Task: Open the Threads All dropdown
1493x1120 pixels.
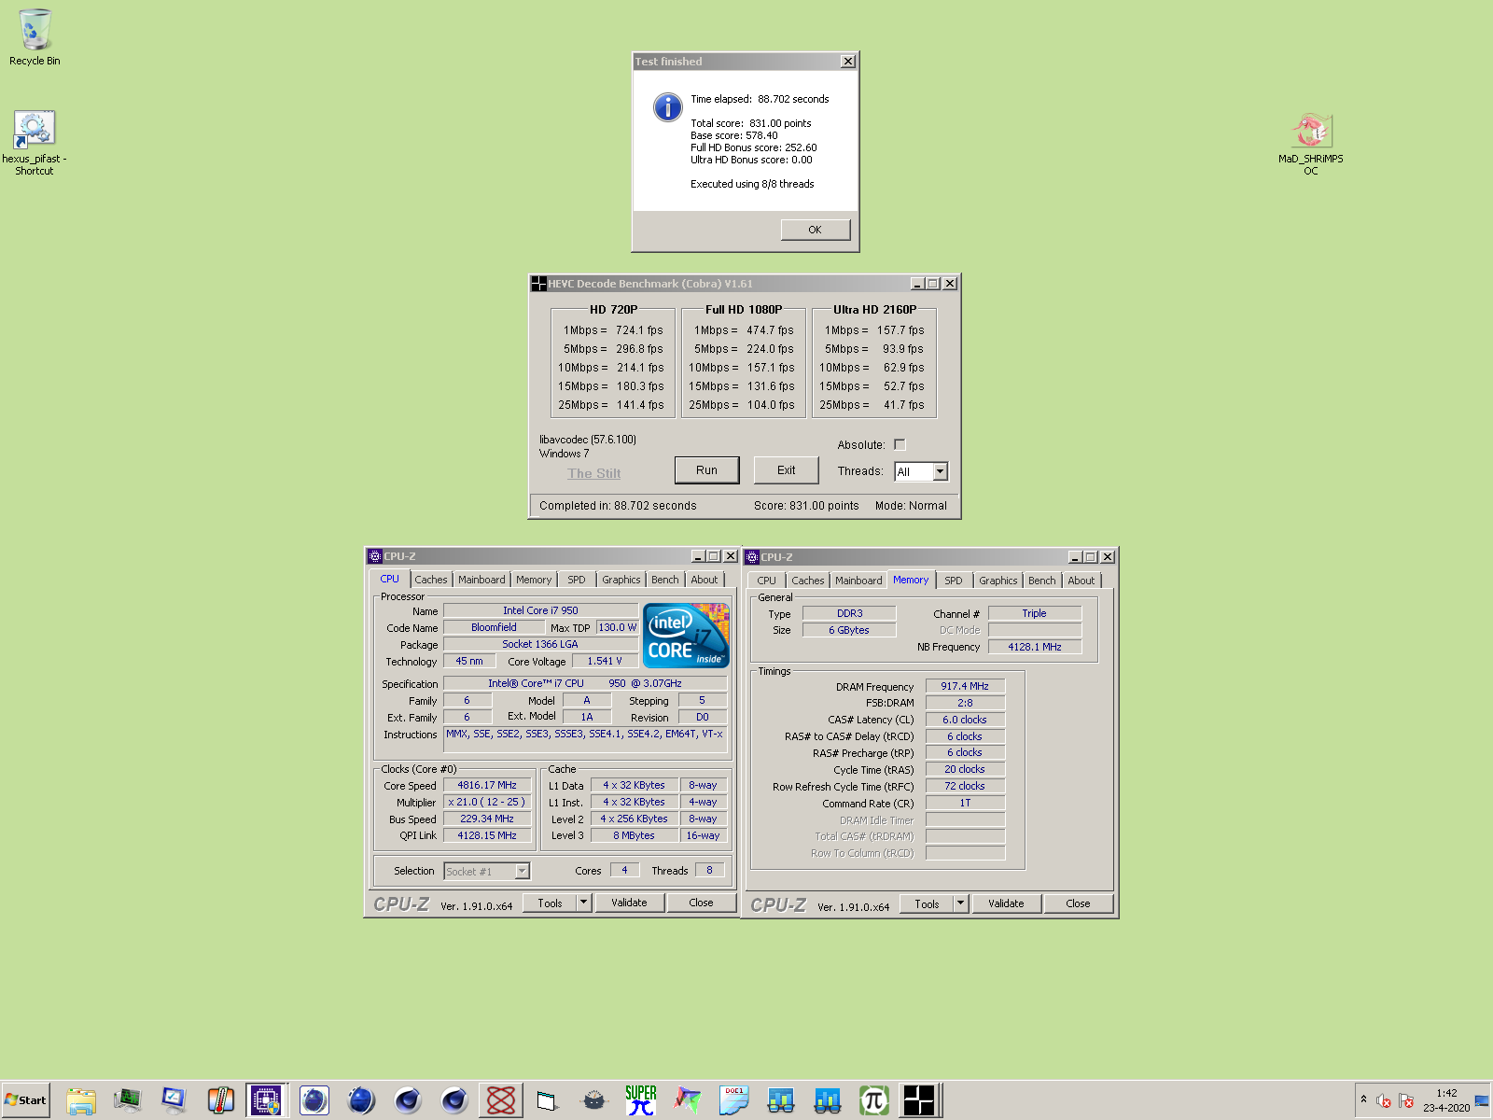Action: pos(941,472)
